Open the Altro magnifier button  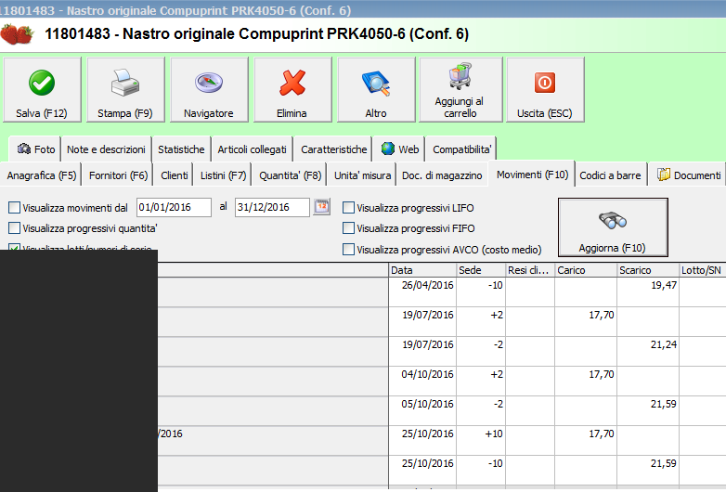pyautogui.click(x=376, y=90)
